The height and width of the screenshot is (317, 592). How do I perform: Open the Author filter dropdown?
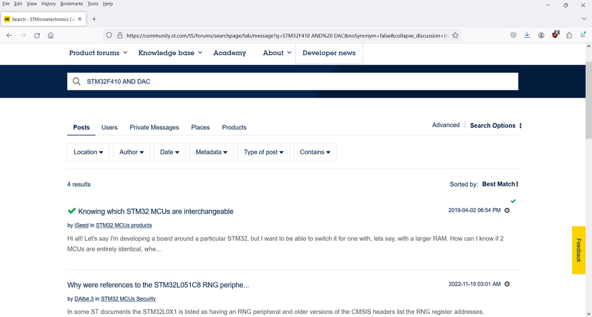click(x=132, y=152)
